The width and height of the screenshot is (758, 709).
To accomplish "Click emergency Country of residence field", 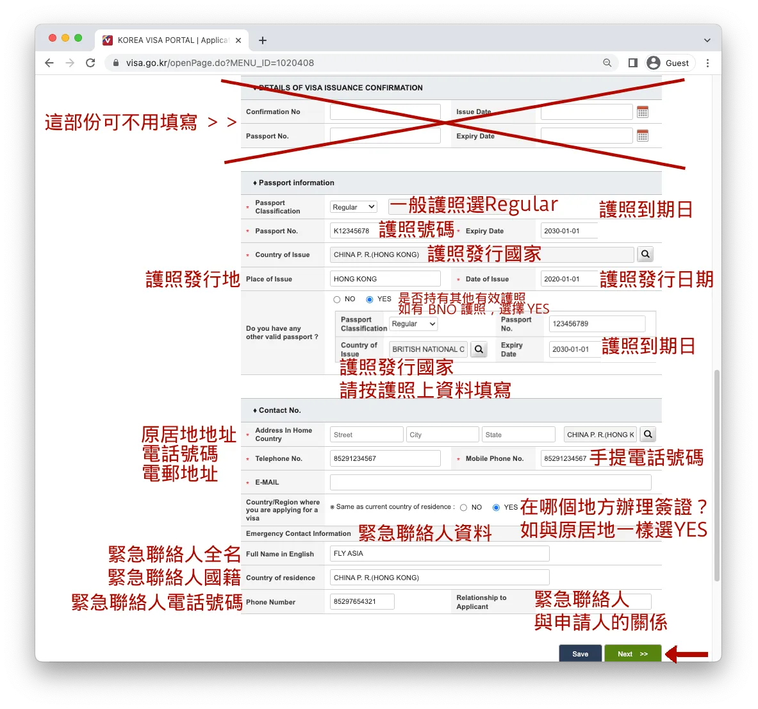I will click(x=440, y=577).
